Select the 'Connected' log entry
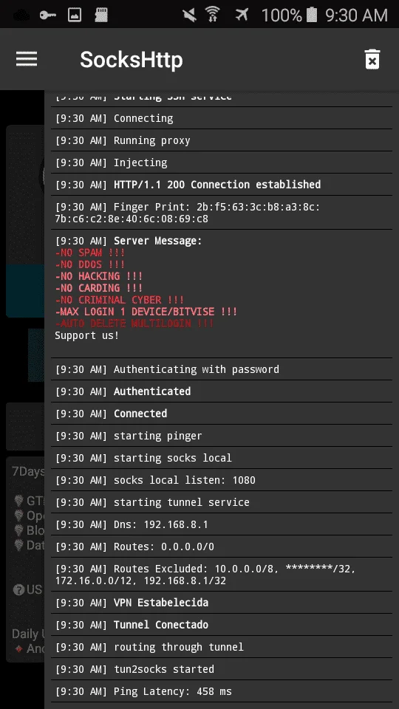 [x=221, y=414]
